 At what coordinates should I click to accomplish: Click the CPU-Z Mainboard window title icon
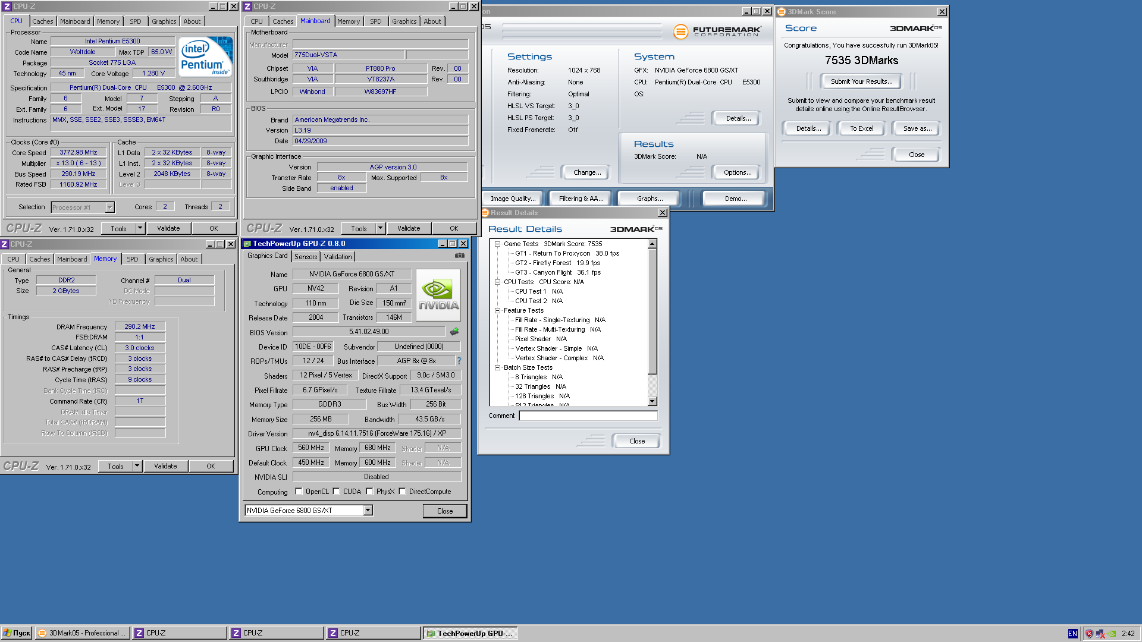point(247,7)
